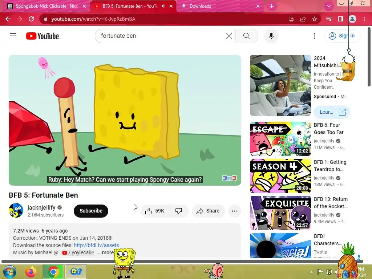Open the Windows Start button

(x=9, y=272)
